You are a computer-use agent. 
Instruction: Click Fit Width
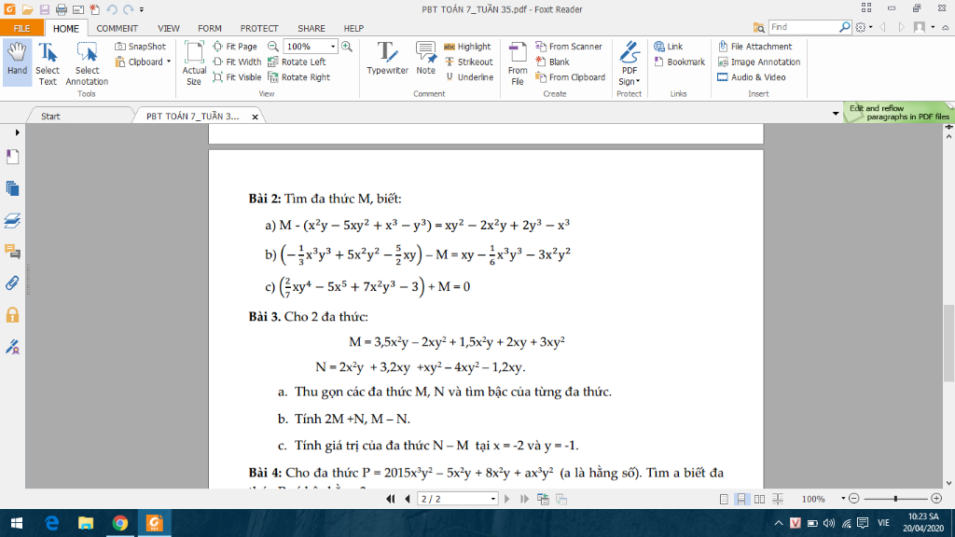237,62
